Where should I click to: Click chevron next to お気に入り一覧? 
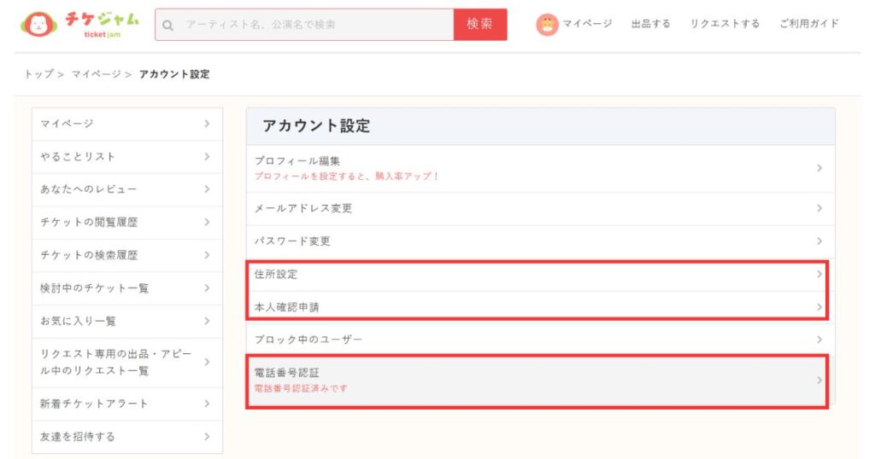tap(207, 321)
